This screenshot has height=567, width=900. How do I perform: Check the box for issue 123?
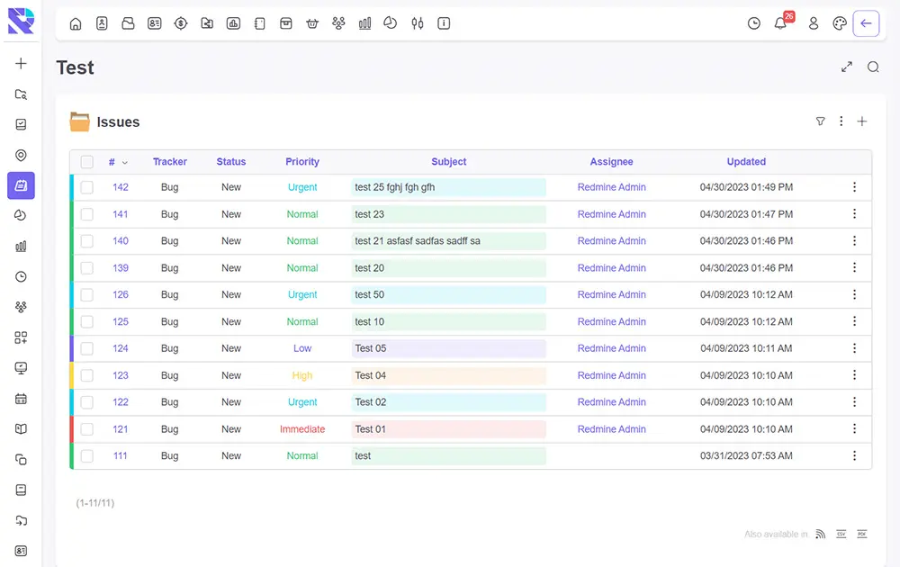86,375
